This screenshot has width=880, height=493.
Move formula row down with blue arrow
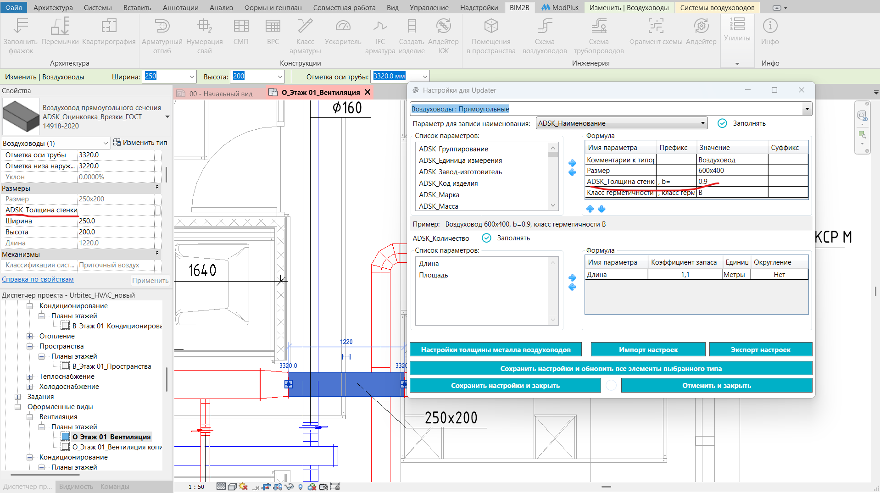click(x=602, y=209)
